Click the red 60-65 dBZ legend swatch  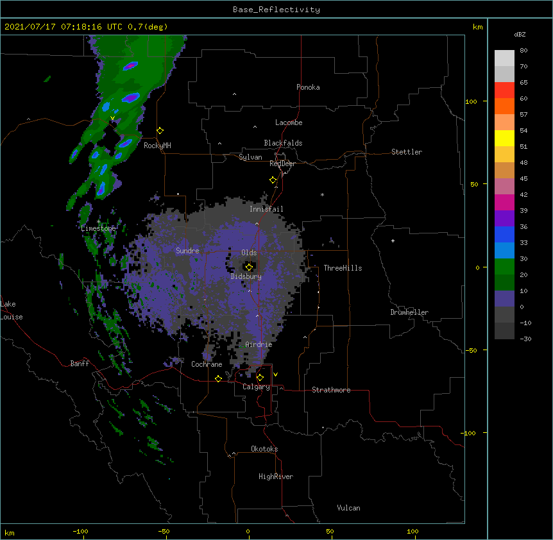pos(504,90)
